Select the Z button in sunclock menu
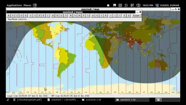 pyautogui.click(x=17, y=15)
